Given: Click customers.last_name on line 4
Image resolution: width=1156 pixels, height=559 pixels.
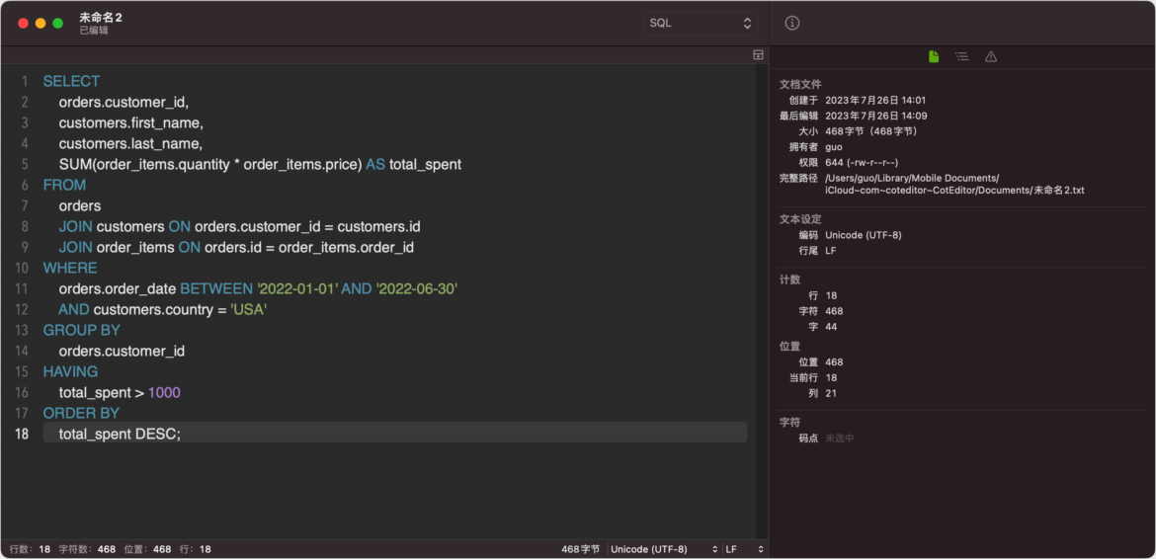Looking at the screenshot, I should click(x=130, y=143).
